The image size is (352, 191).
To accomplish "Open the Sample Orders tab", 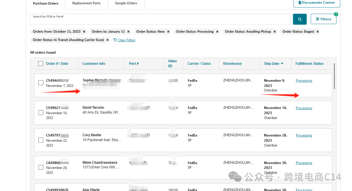I will [x=126, y=3].
